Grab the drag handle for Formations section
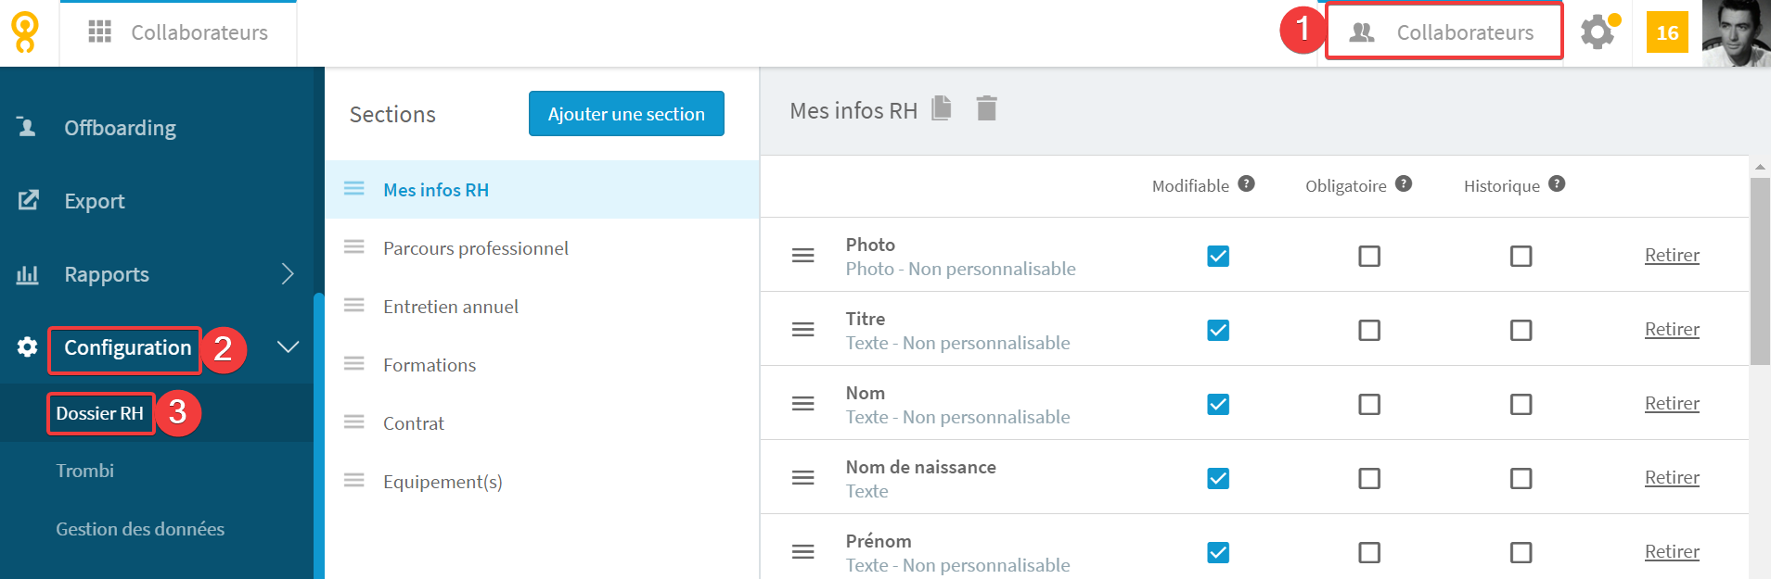 pyautogui.click(x=353, y=363)
